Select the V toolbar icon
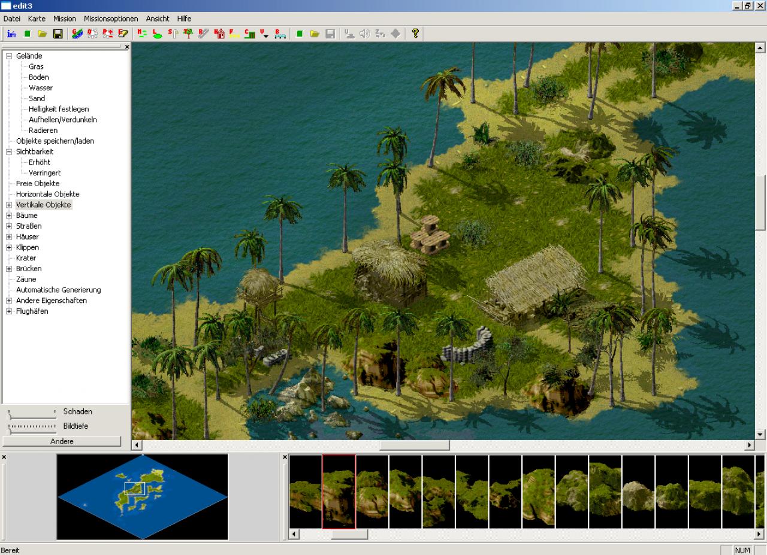The width and height of the screenshot is (767, 555). pyautogui.click(x=265, y=34)
